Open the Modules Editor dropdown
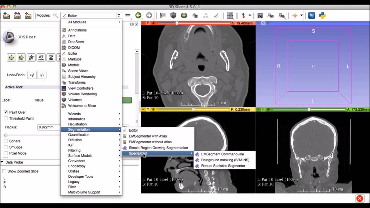The height and width of the screenshot is (208, 370). (x=91, y=16)
